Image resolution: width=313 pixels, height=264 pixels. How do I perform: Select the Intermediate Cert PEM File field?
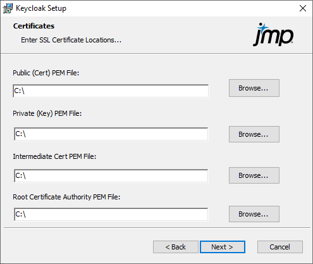(111, 175)
